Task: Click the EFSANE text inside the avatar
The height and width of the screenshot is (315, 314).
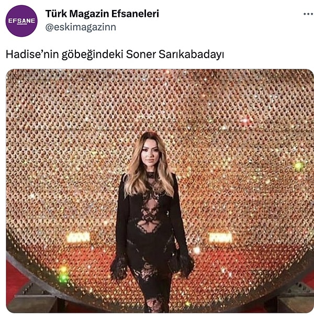Action: click(x=21, y=20)
